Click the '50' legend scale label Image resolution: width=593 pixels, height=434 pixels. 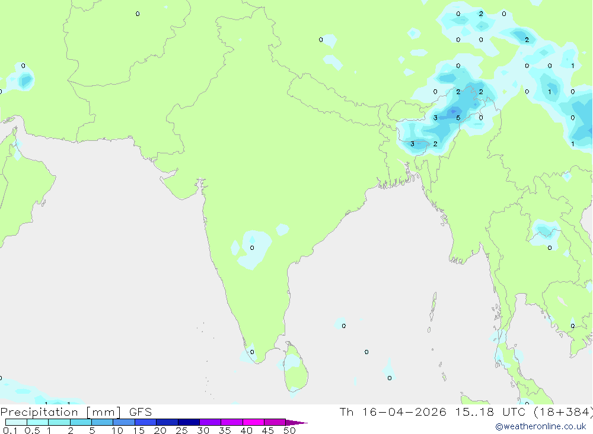click(x=290, y=430)
